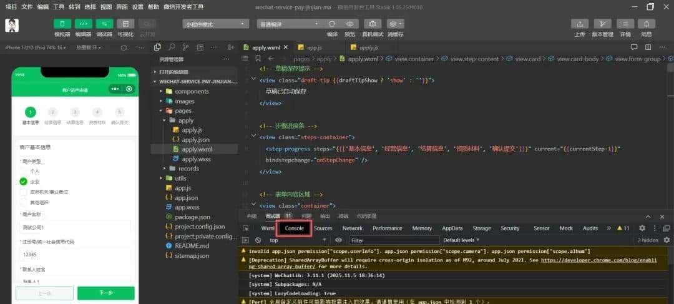Click the 预览 preview eye icon

coord(350,24)
